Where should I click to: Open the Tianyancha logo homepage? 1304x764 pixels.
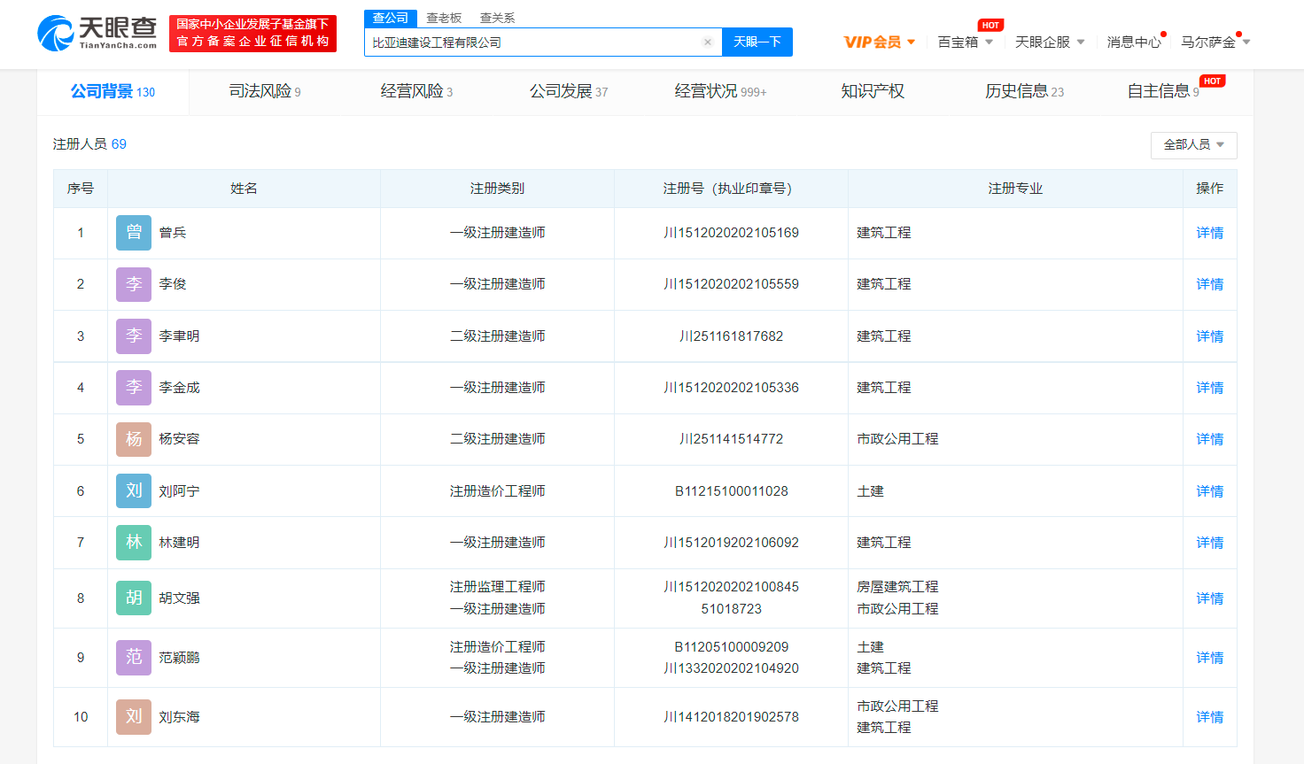coord(97,34)
